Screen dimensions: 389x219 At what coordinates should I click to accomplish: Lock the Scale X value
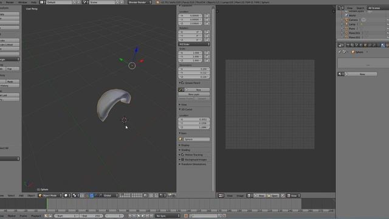pyautogui.click(x=207, y=53)
